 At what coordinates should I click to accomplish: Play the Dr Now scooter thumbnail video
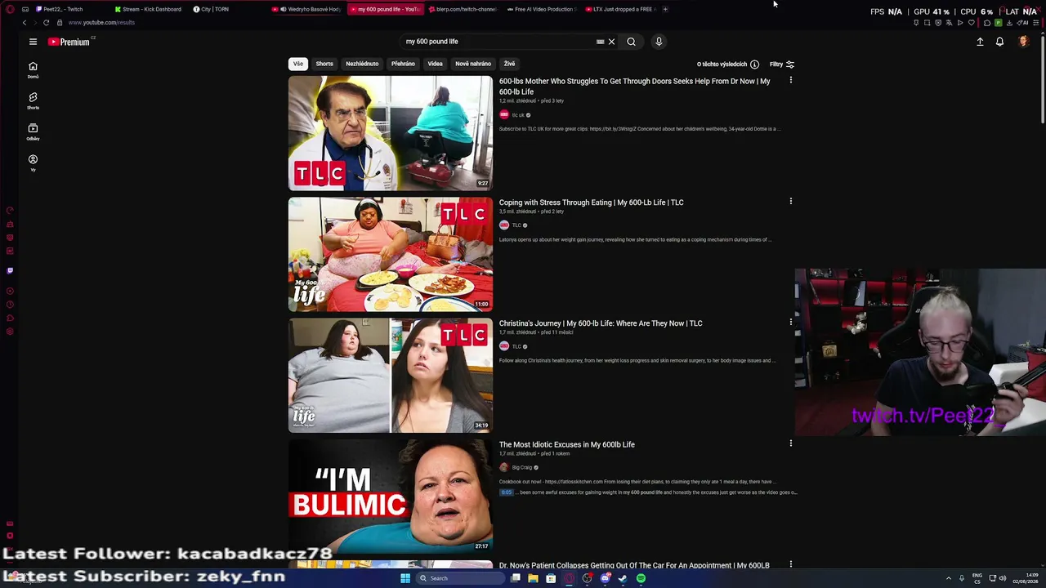(391, 133)
